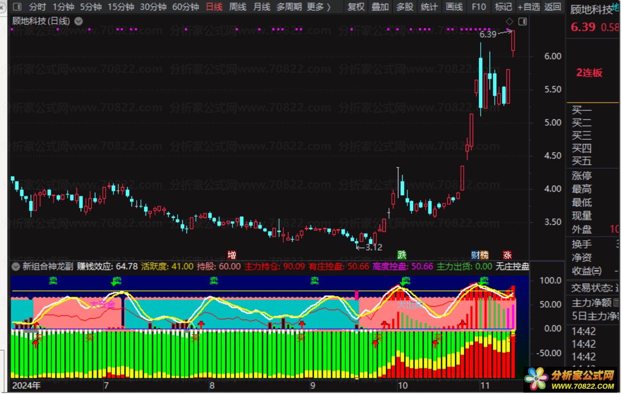Open the 新组合神龙副 indicator dropdown arrow
This screenshot has height=394, width=622.
16,267
